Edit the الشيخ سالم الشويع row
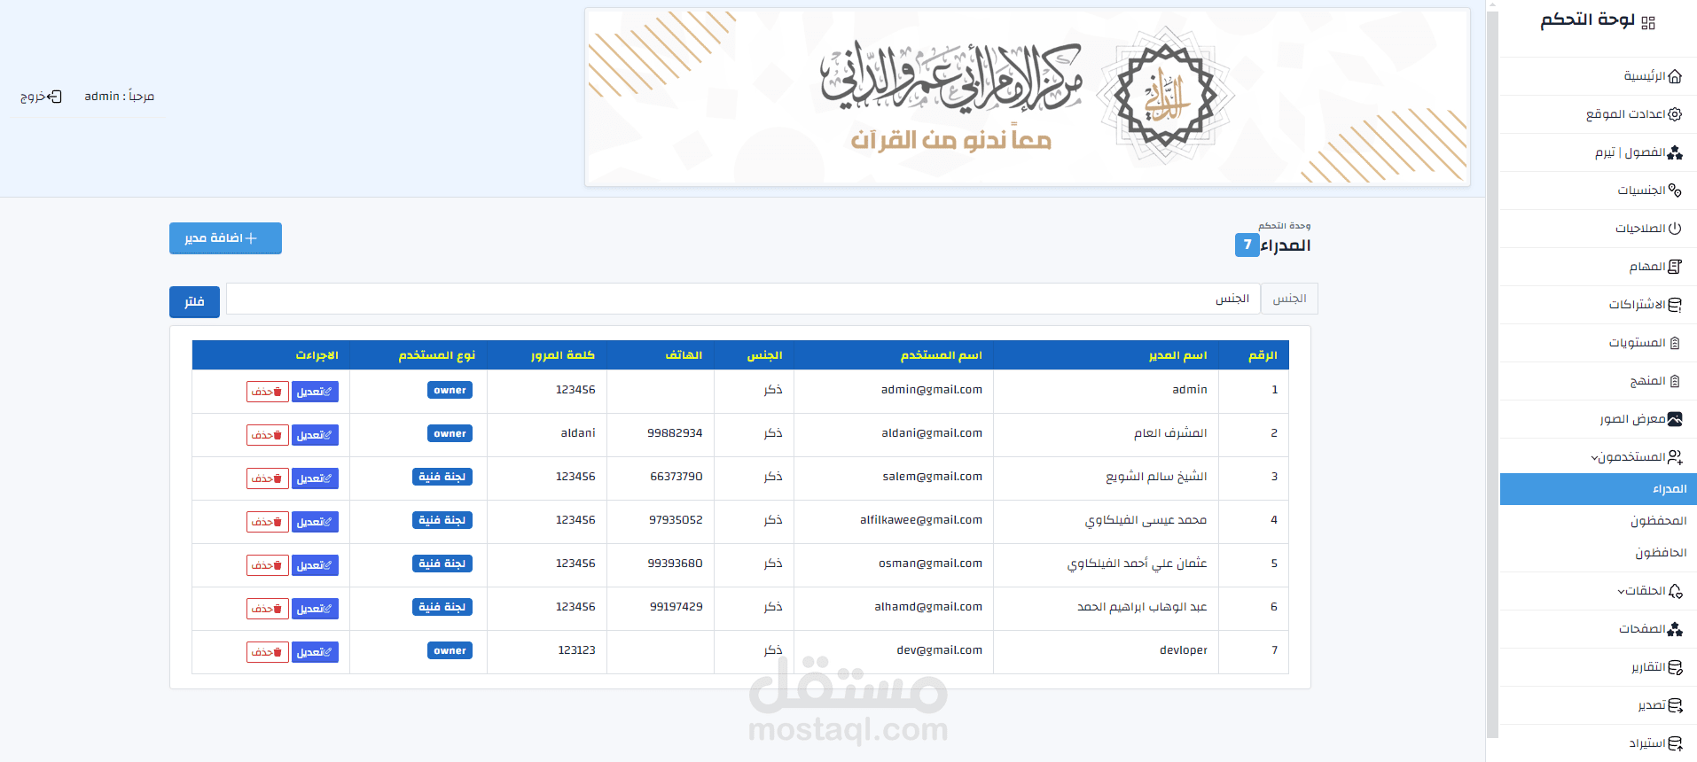Viewport: 1697px width, 762px height. click(x=315, y=478)
